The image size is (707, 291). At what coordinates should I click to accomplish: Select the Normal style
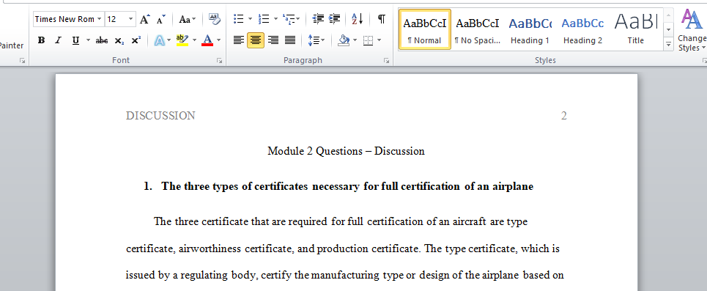click(x=424, y=29)
